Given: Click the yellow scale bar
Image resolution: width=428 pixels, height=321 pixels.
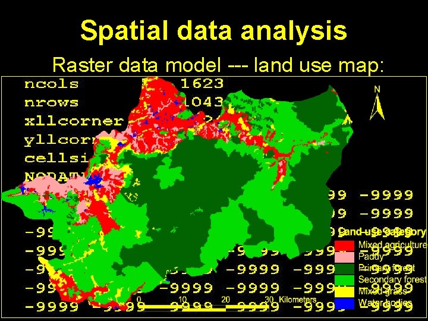Looking at the screenshot, I should [203, 308].
